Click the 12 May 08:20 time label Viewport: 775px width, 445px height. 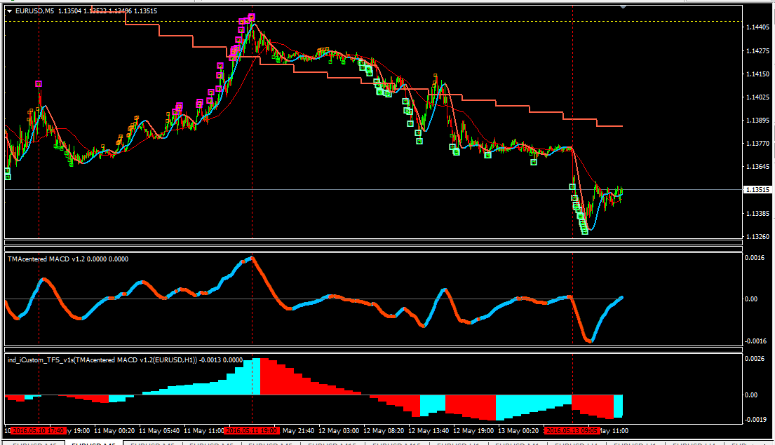coord(384,431)
